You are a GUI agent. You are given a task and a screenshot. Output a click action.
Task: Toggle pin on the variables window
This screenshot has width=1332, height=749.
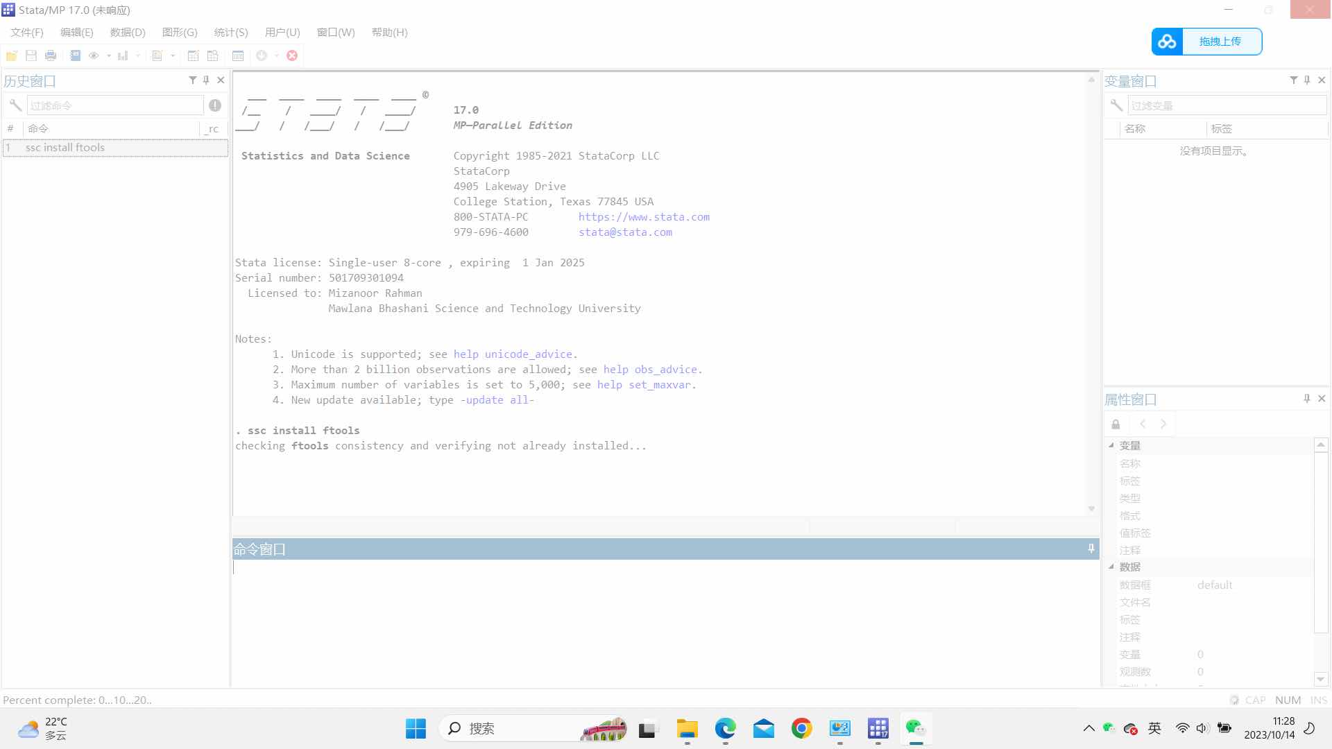pos(1307,80)
